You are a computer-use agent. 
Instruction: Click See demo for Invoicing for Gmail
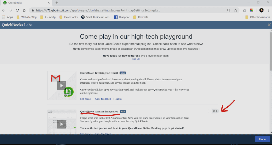point(85,99)
